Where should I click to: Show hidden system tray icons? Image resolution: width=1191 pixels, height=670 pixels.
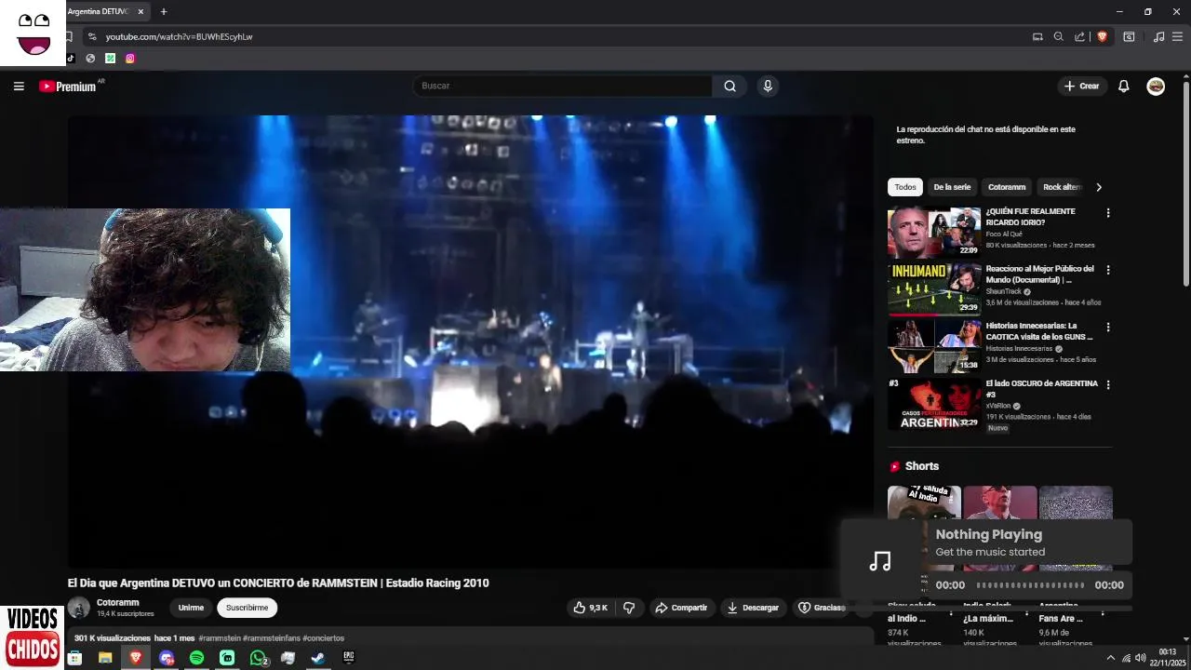click(x=1110, y=657)
